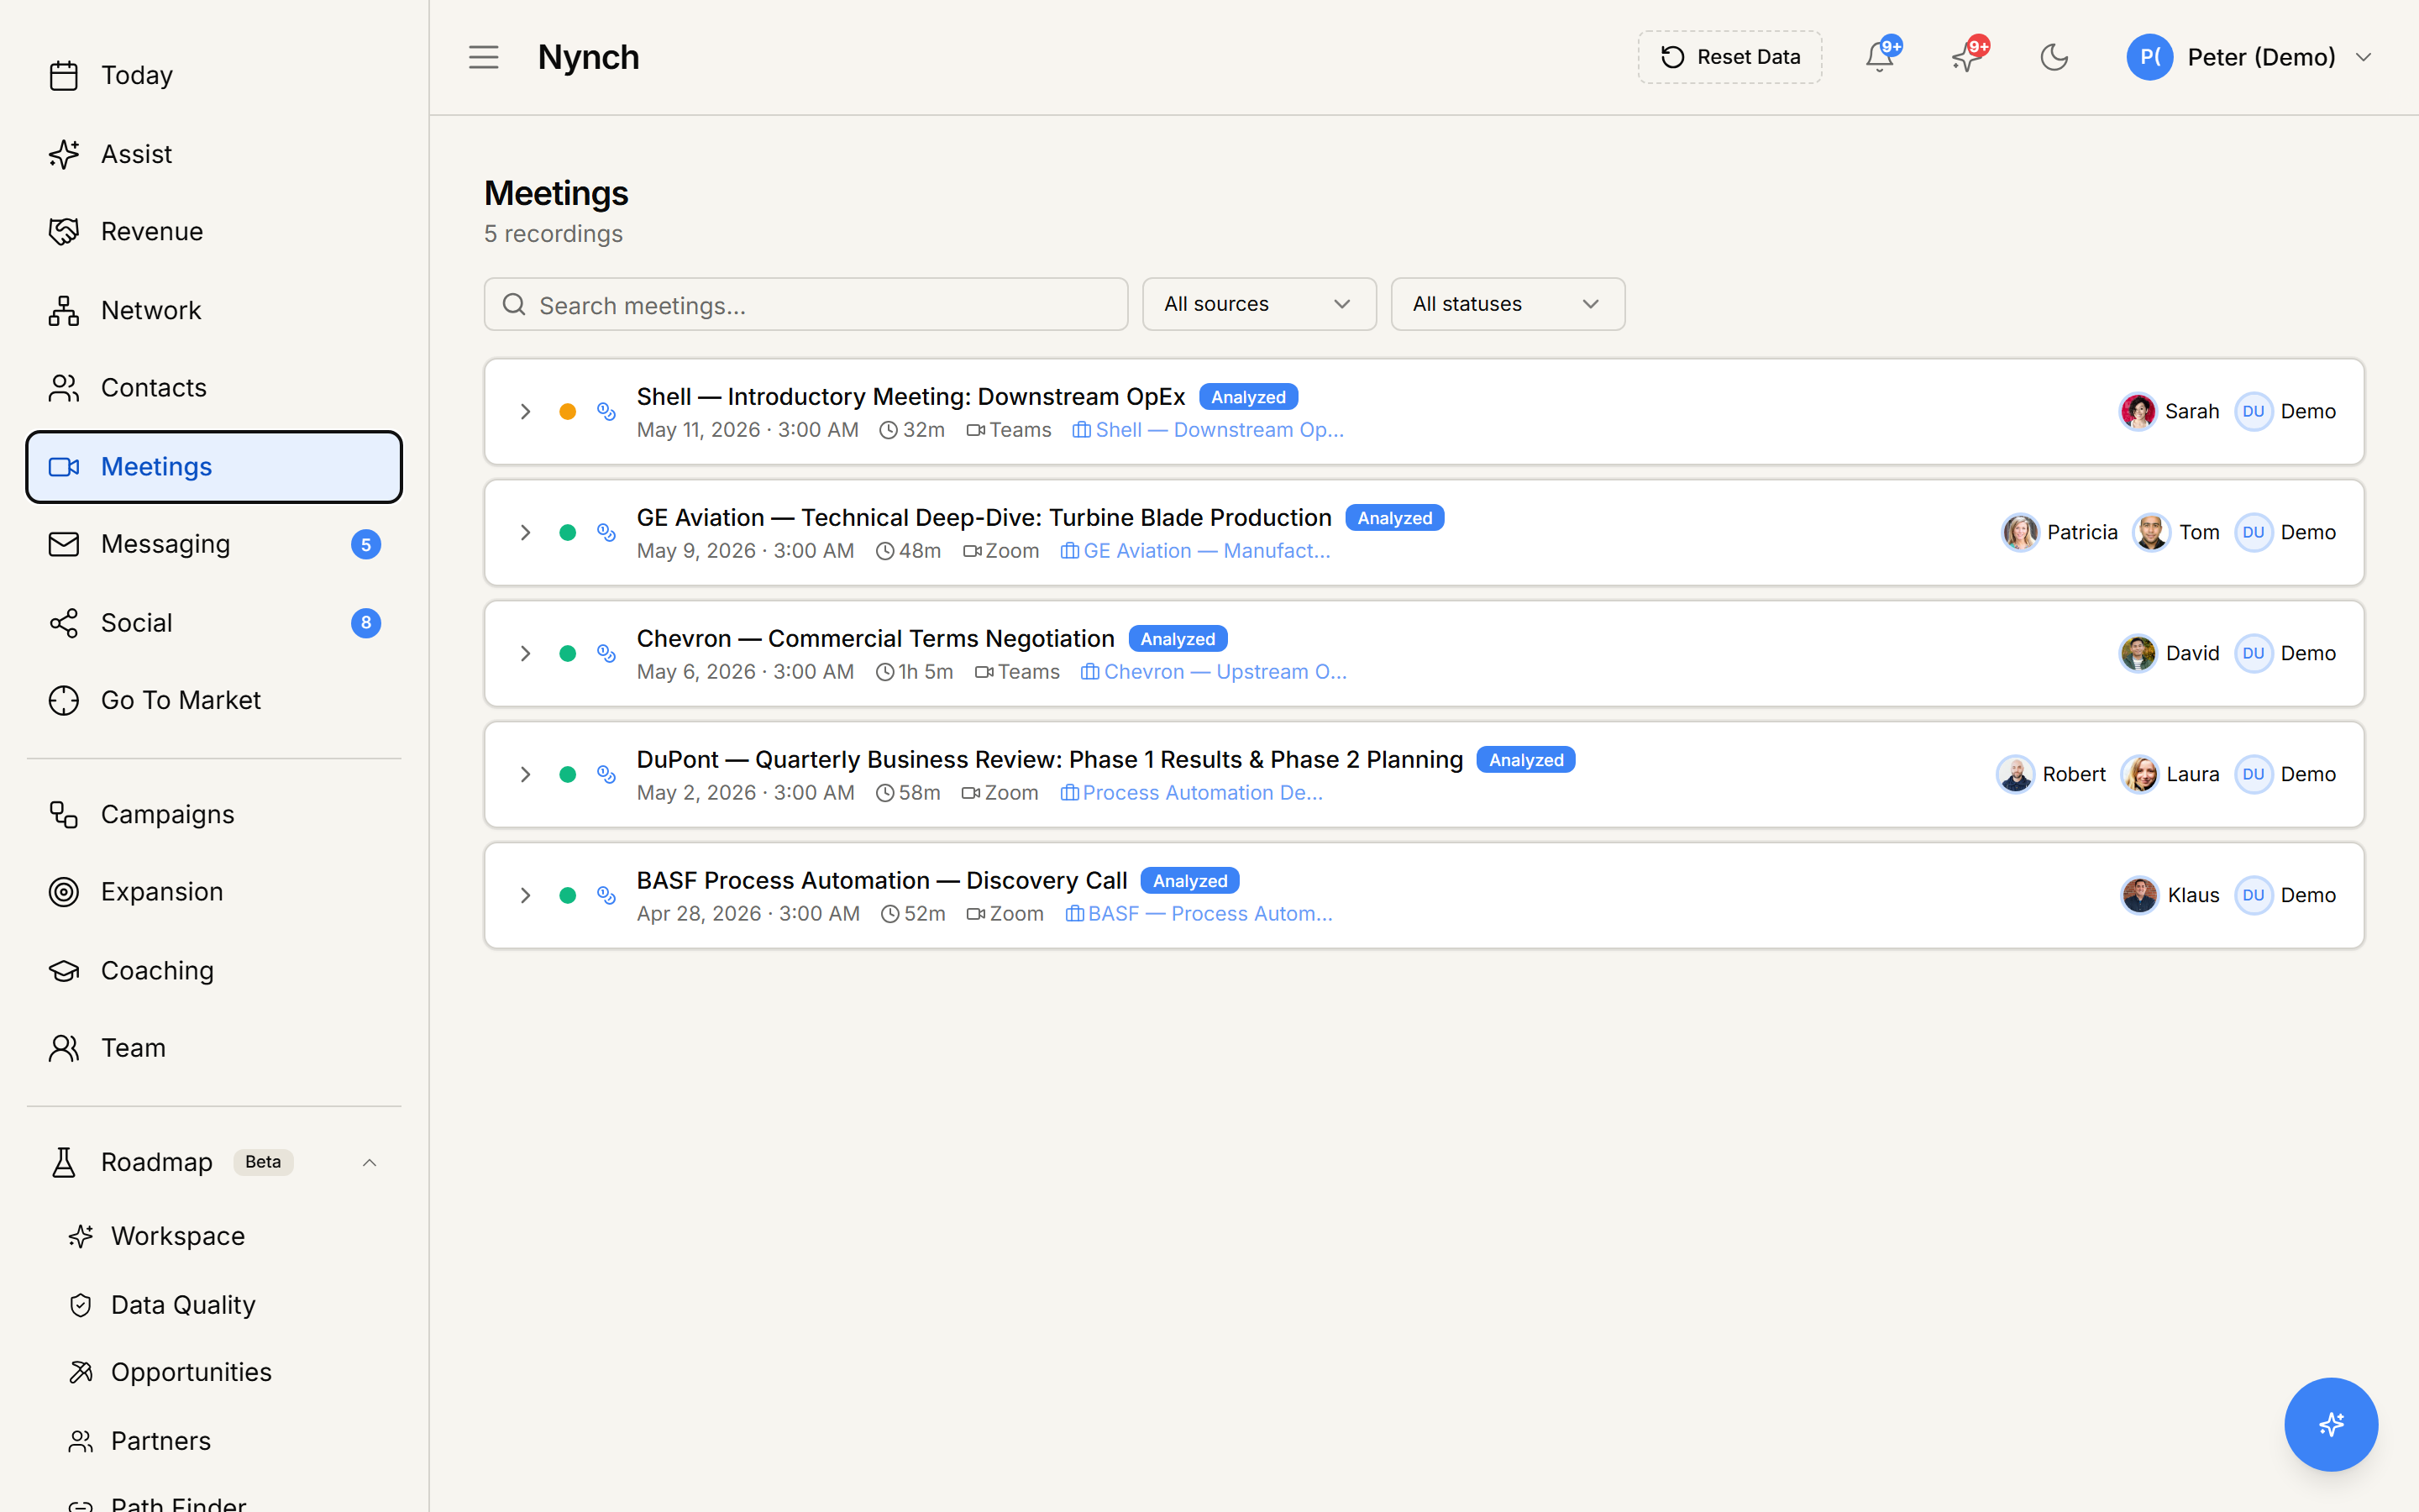
Task: Click the Reset Data button
Action: (x=1729, y=57)
